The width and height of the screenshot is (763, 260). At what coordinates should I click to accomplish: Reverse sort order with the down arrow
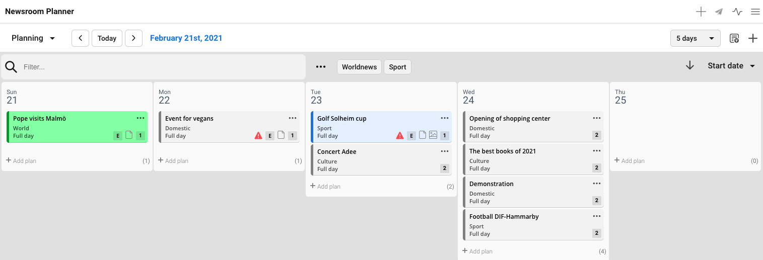coord(690,66)
